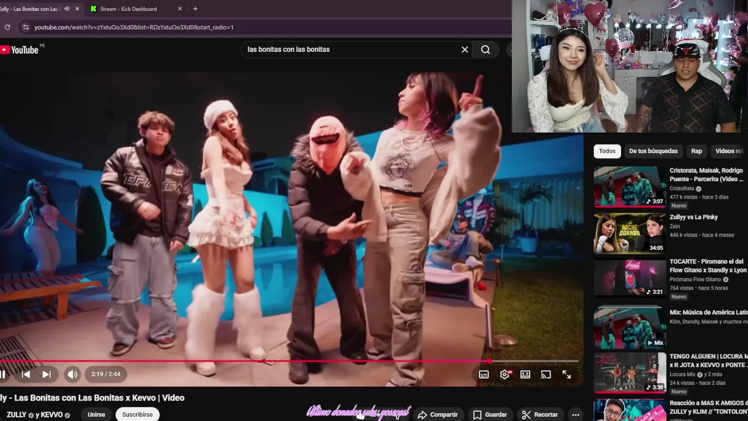
Task: Skip to next video
Action: pos(47,374)
